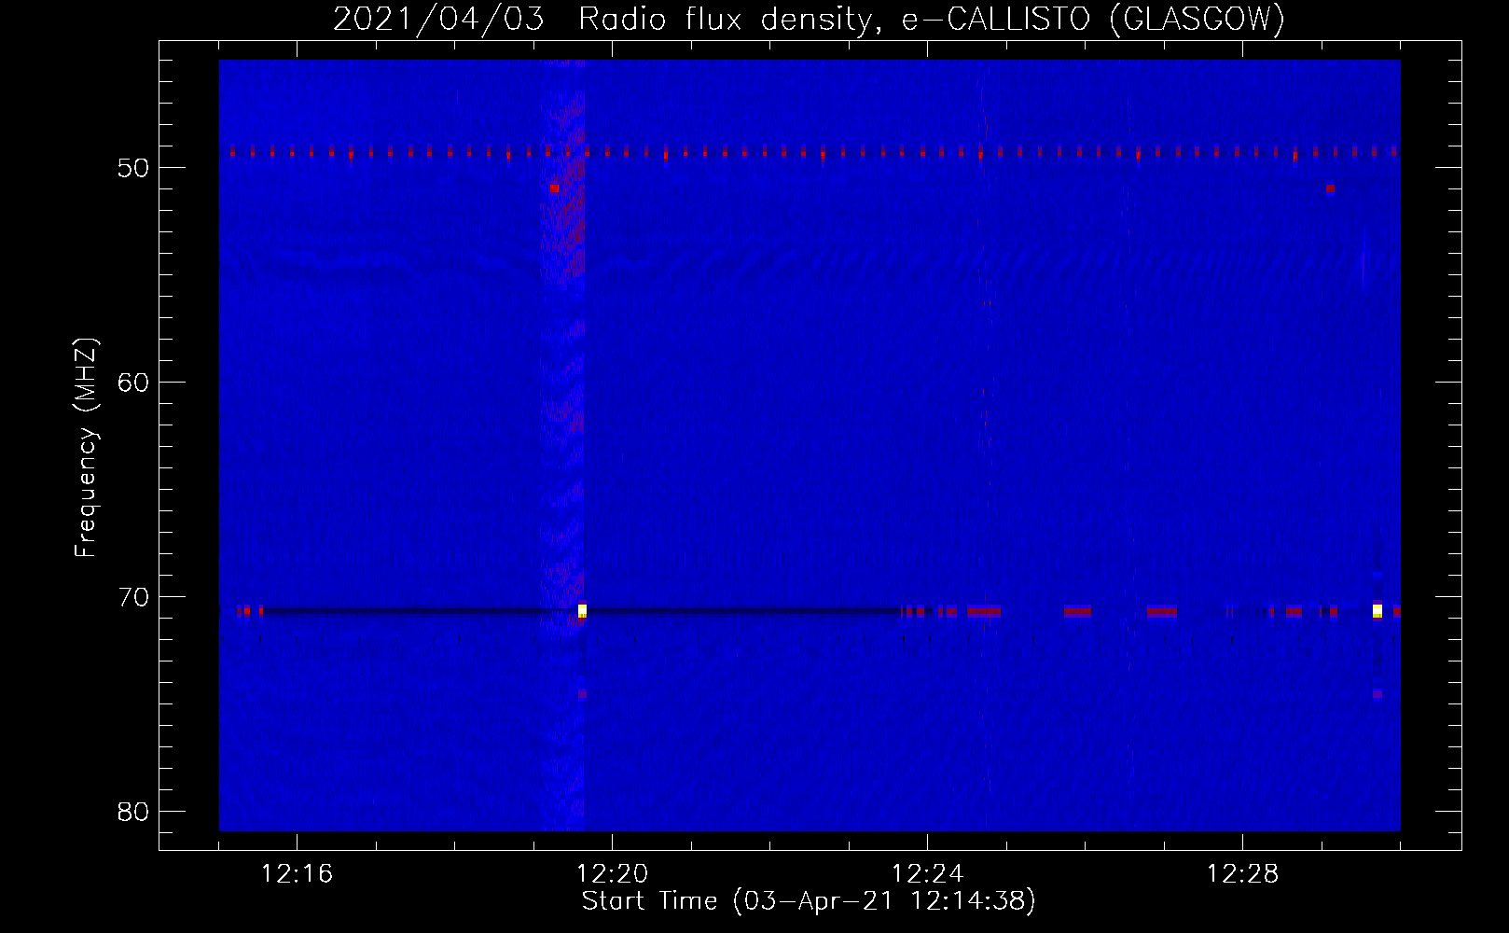Click the 60 frequency tick label
The width and height of the screenshot is (1509, 933).
coord(133,383)
